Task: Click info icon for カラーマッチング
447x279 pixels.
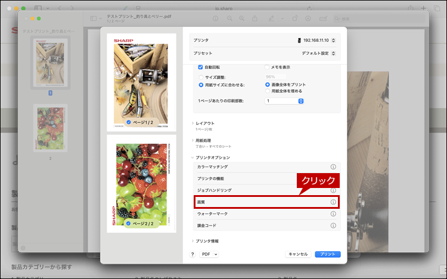Action: [333, 167]
